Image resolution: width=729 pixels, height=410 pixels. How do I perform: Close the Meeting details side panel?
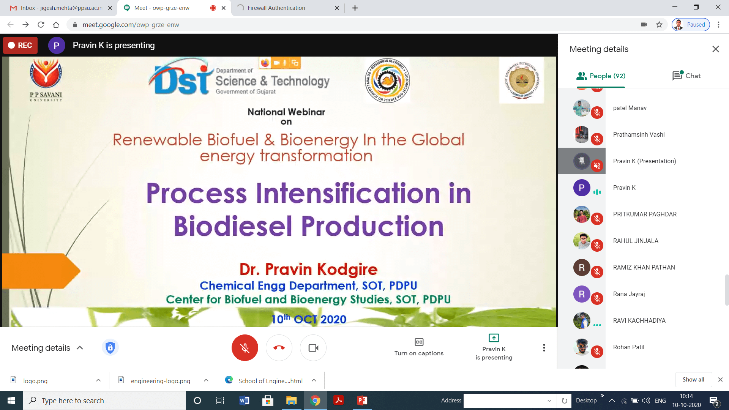click(716, 49)
